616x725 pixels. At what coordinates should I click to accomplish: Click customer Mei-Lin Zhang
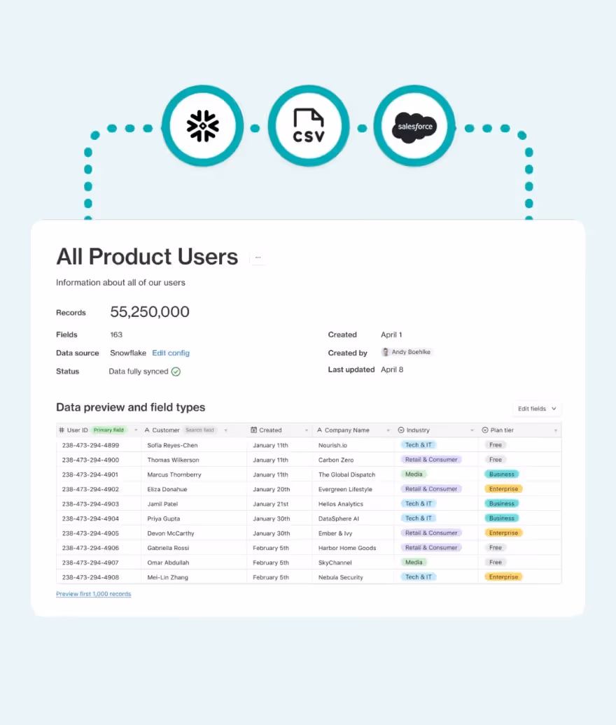point(168,577)
